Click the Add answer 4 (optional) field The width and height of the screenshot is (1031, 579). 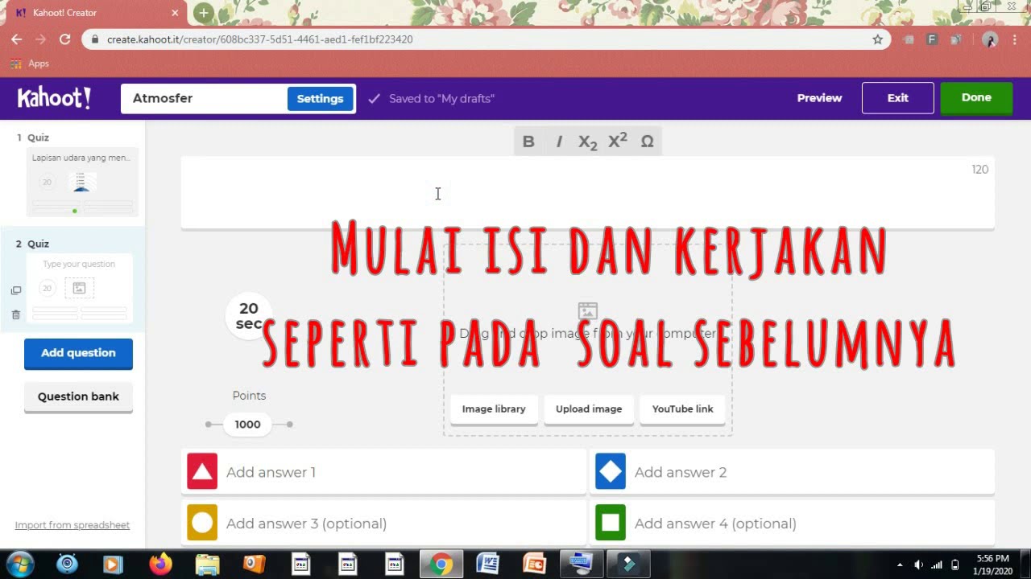[x=792, y=524]
